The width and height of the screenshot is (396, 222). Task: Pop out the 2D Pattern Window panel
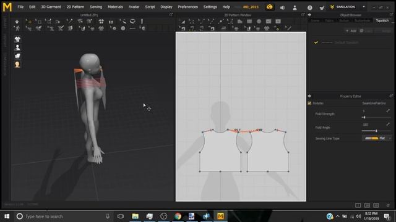(303, 15)
